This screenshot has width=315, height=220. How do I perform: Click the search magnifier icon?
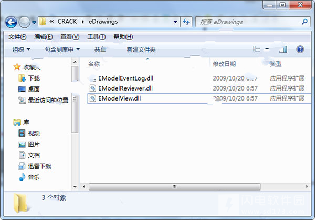tap(304, 22)
